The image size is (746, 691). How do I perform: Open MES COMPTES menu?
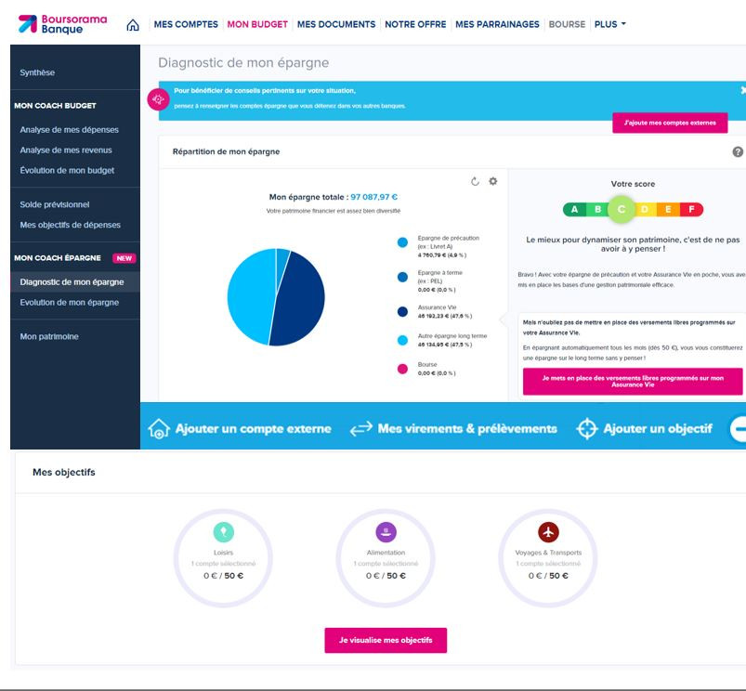[x=186, y=24]
